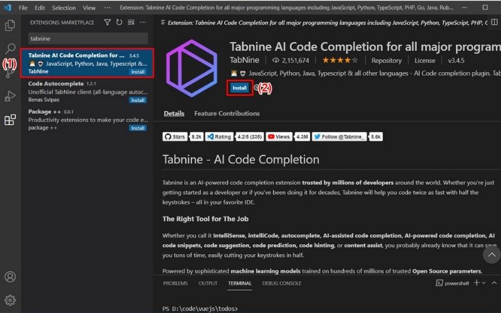Open Run and Debug view

(10, 96)
